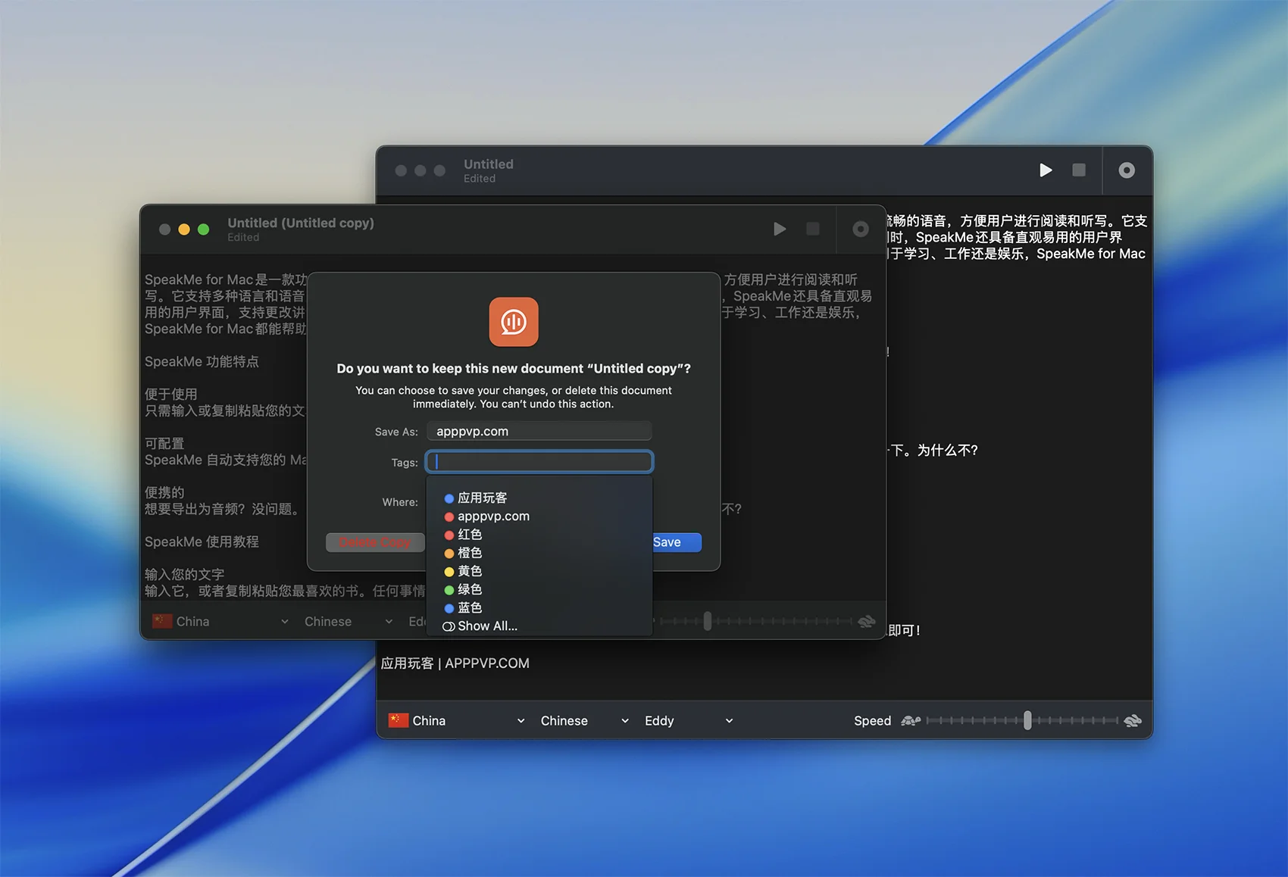Image resolution: width=1288 pixels, height=877 pixels.
Task: Click the Save As name field
Action: coord(539,432)
